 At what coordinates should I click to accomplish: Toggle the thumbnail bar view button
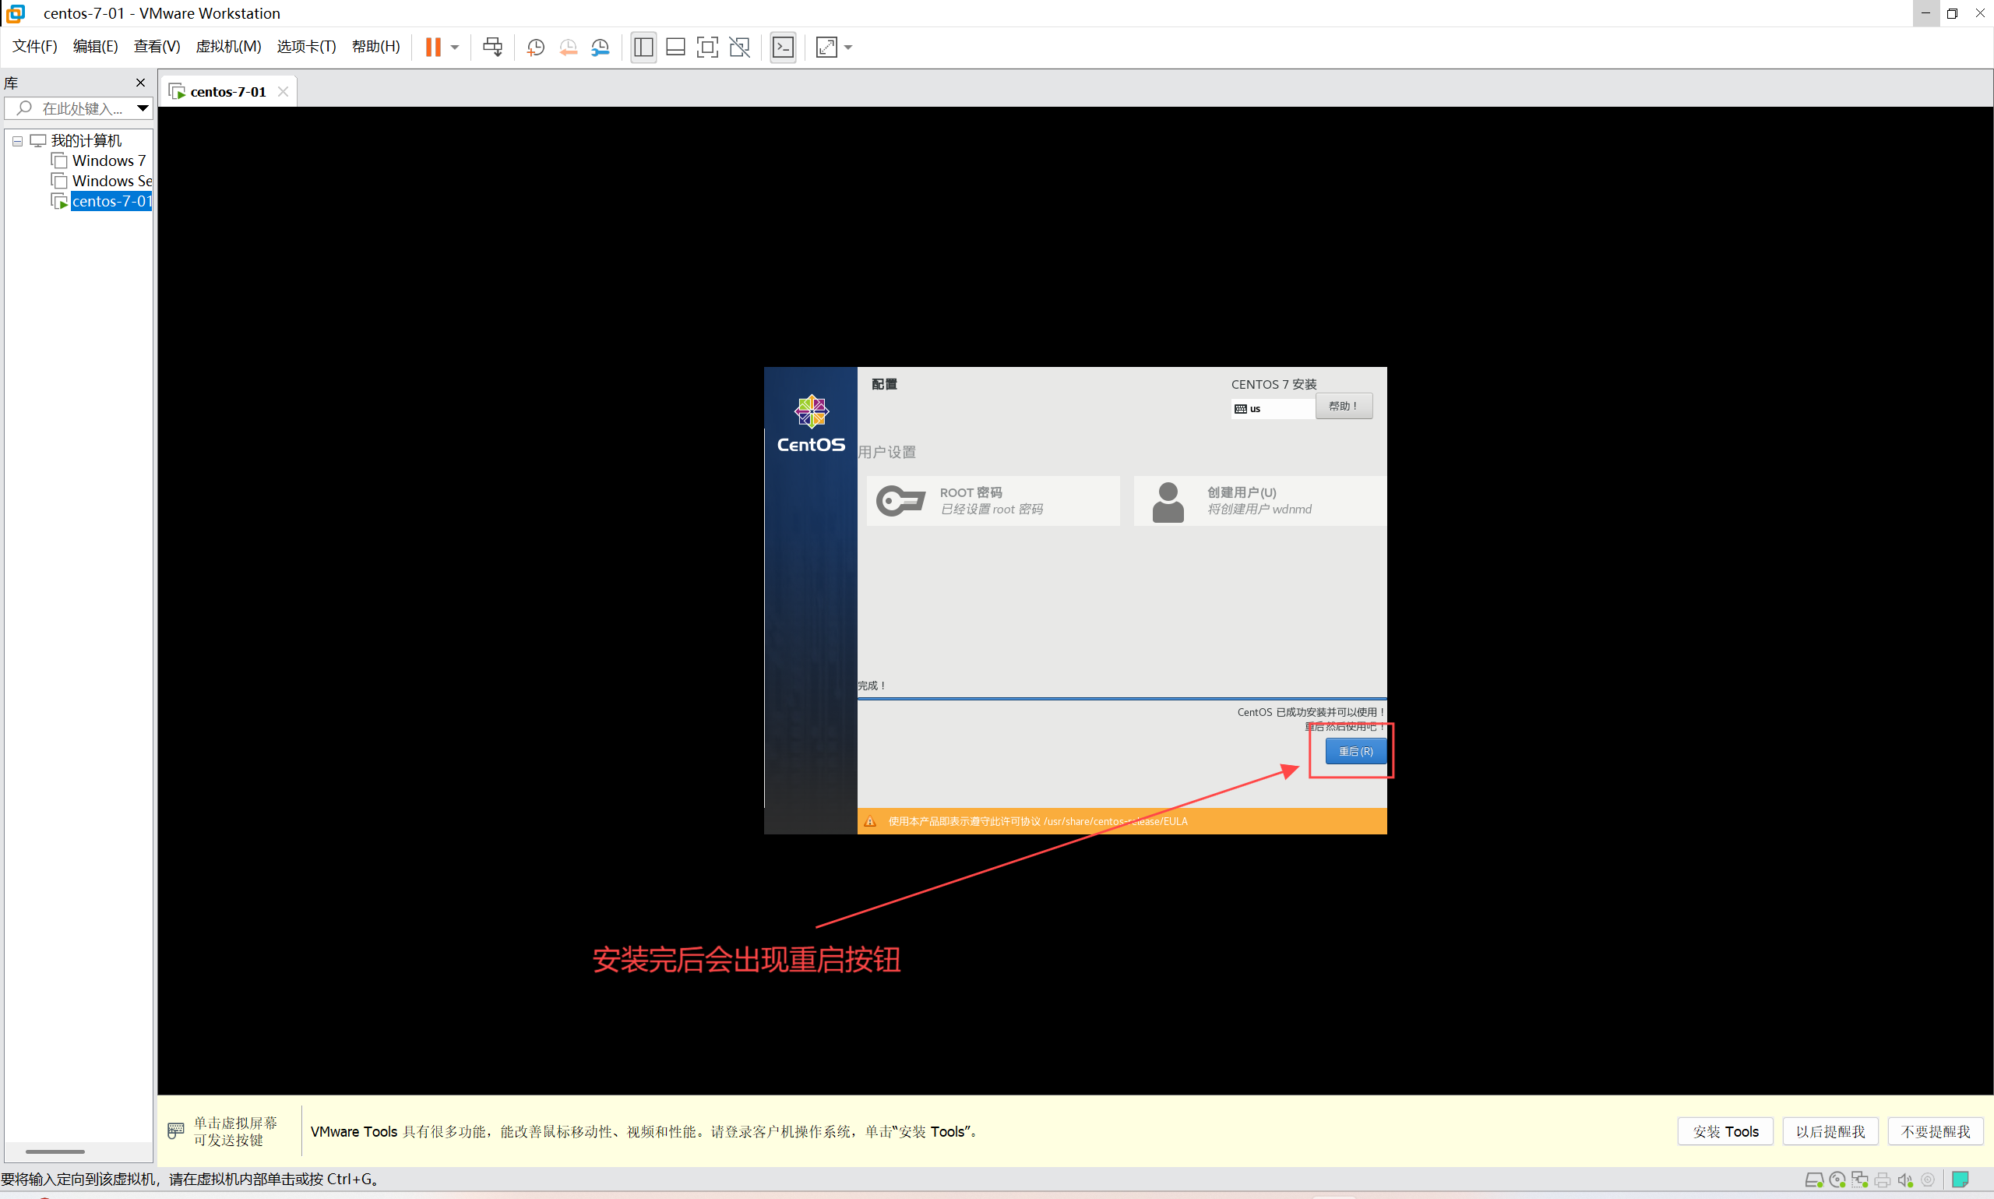click(675, 47)
